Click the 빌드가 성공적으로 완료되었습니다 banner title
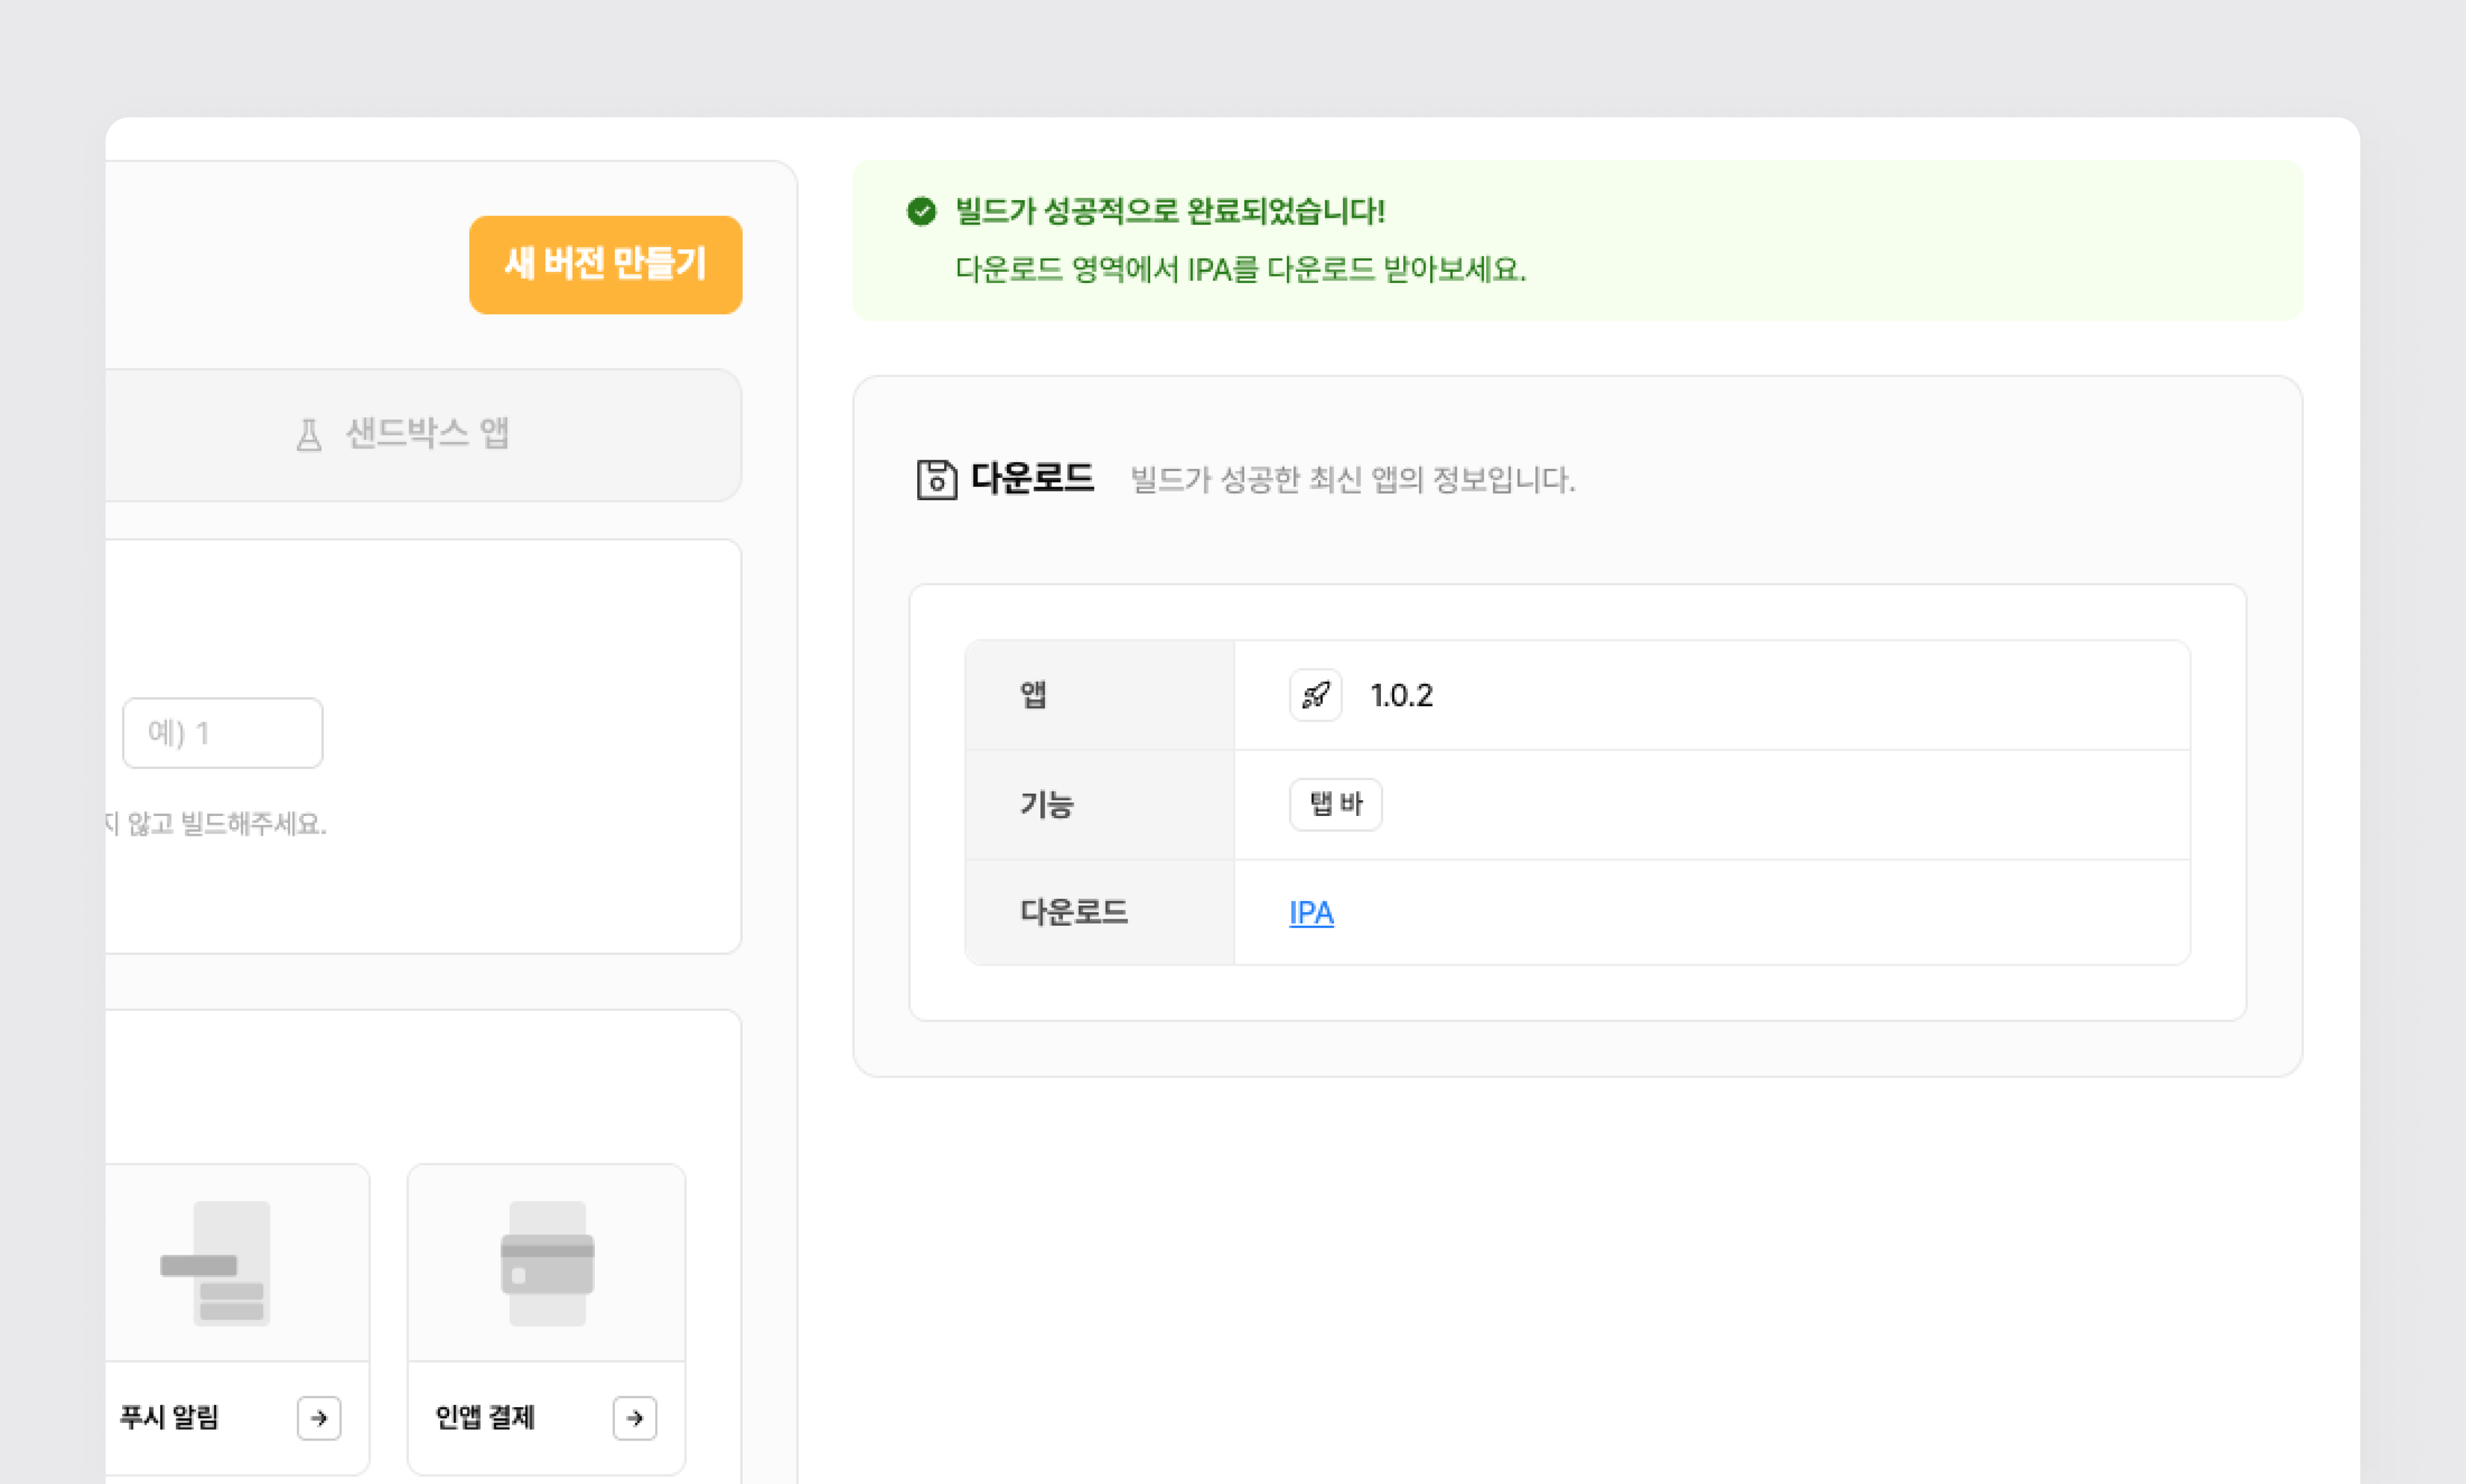2466x1484 pixels. click(1169, 211)
